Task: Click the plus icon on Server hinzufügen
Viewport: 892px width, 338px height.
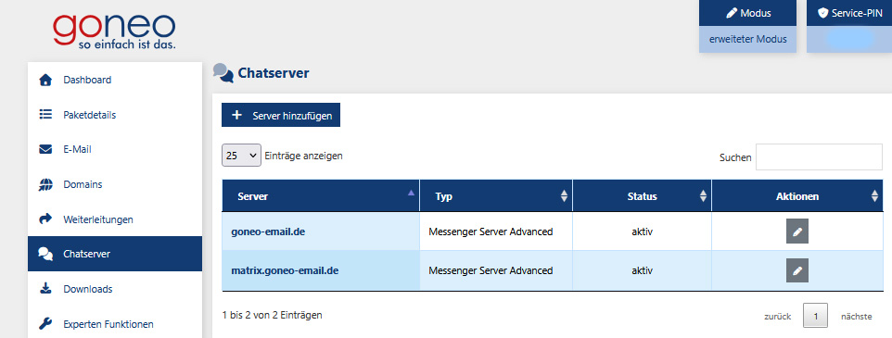Action: tap(237, 116)
